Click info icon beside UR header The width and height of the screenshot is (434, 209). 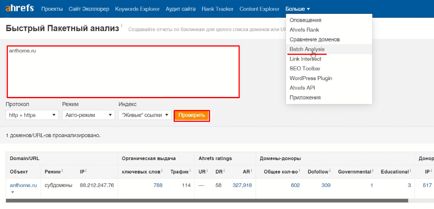(x=207, y=171)
